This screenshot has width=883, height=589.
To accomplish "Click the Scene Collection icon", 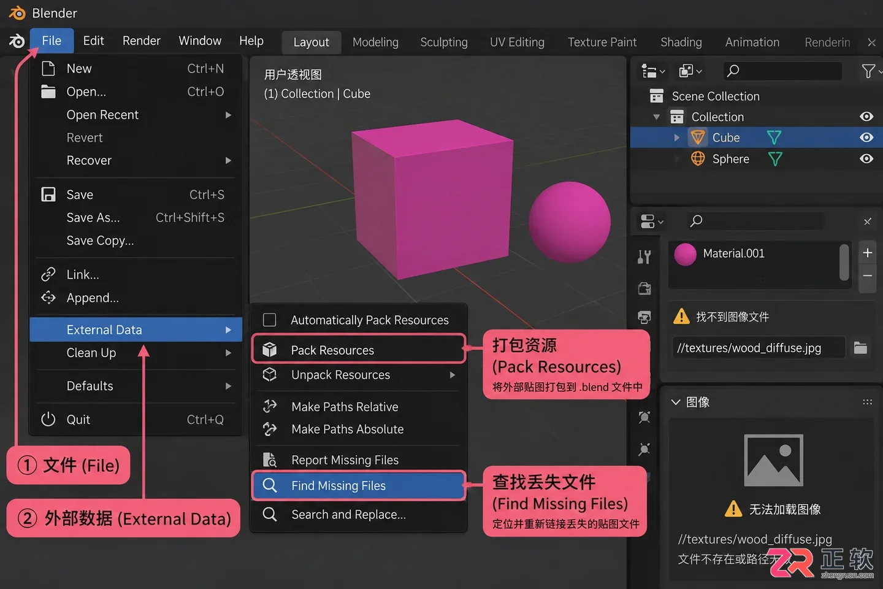I will pyautogui.click(x=657, y=96).
